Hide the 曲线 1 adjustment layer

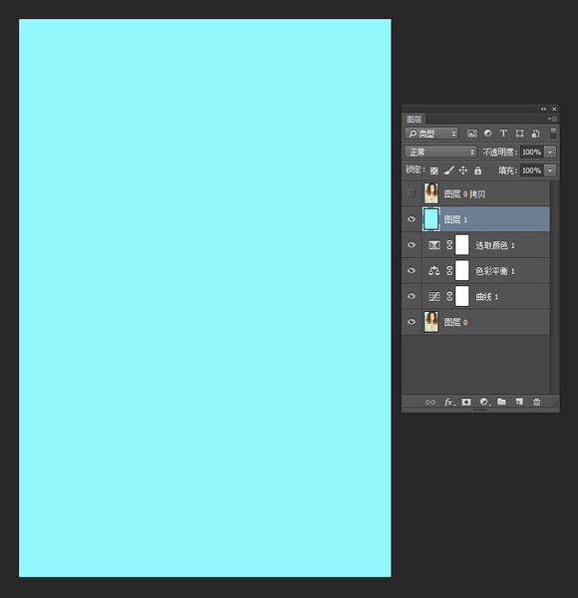click(x=412, y=296)
